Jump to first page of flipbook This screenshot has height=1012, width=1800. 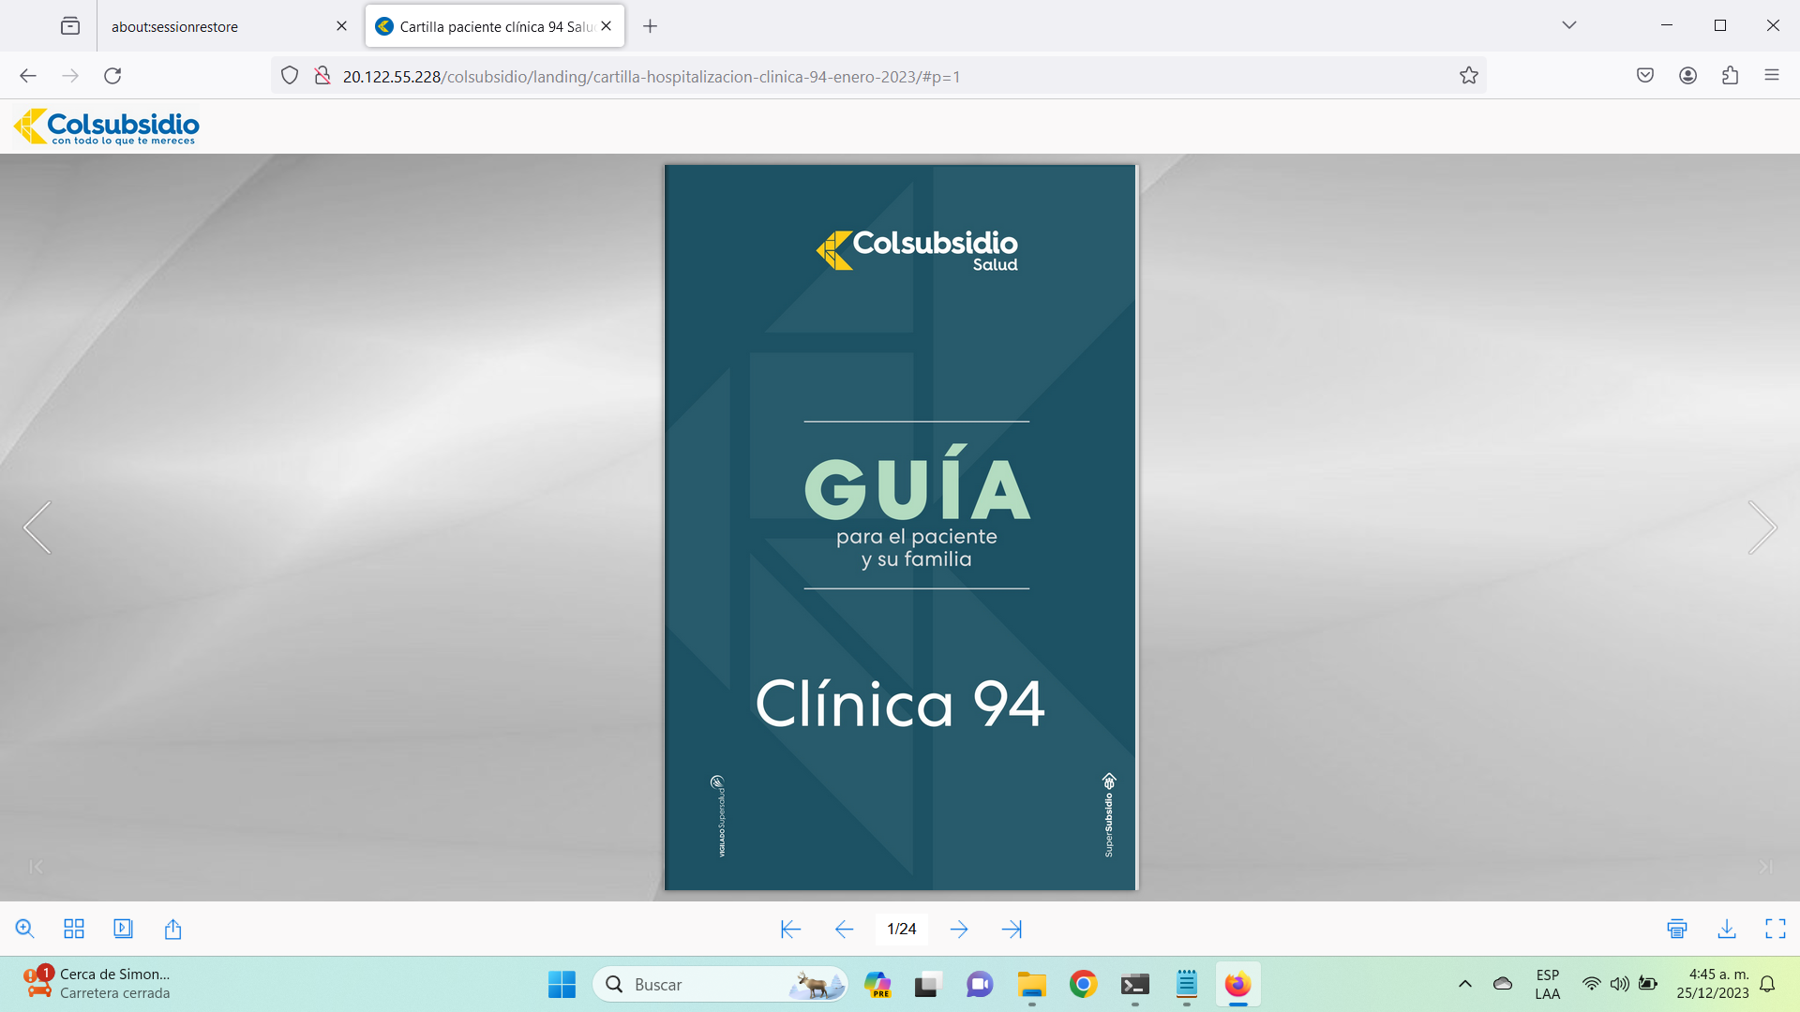(790, 929)
